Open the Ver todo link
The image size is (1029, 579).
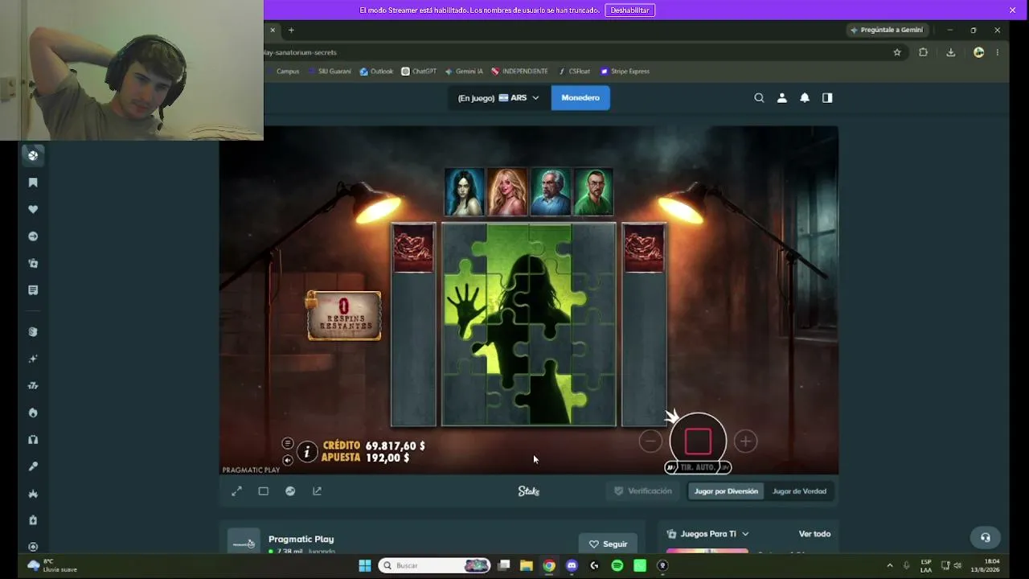(x=814, y=534)
